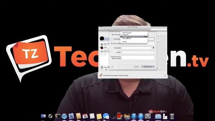Screen dimensions: 215x121
Task: Collapse the Other Users disclosure triangle
Action: [101, 41]
